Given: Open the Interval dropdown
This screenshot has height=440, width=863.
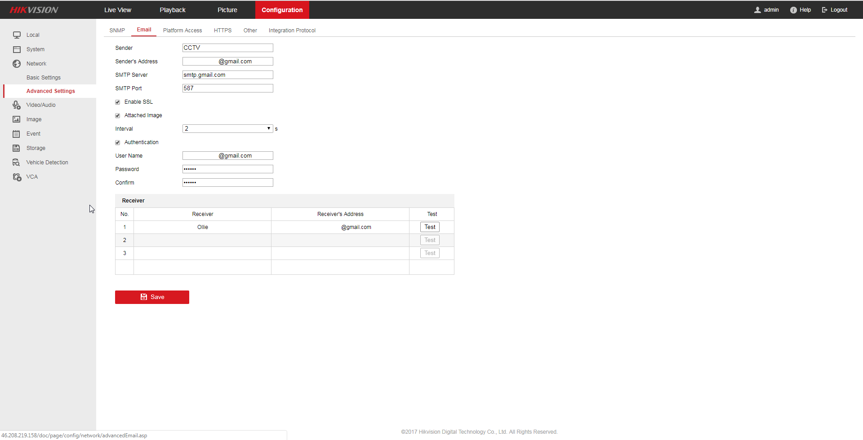Looking at the screenshot, I should (x=227, y=129).
